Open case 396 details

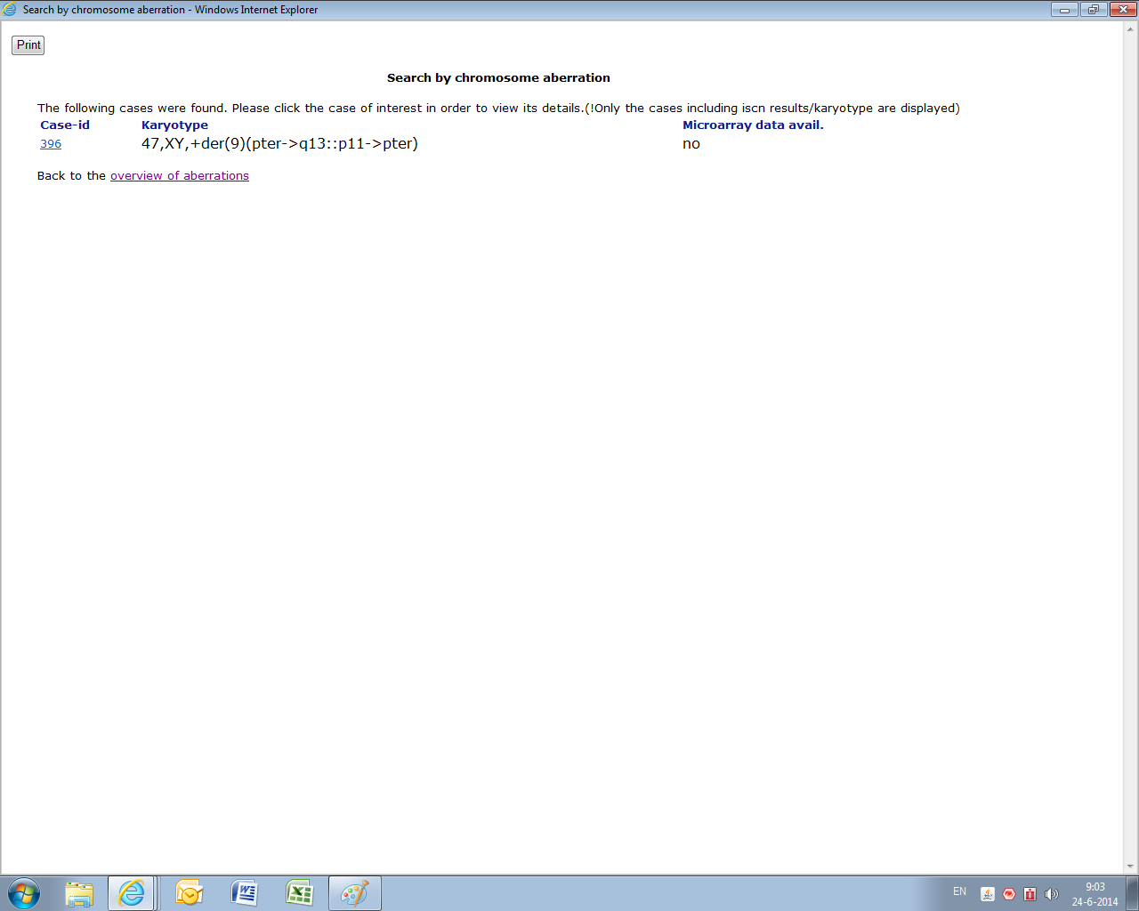51,144
